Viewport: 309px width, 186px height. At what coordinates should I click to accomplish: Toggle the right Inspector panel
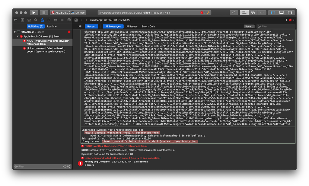[290, 13]
